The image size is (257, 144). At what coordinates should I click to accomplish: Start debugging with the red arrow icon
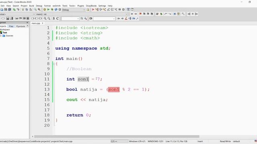[93, 10]
